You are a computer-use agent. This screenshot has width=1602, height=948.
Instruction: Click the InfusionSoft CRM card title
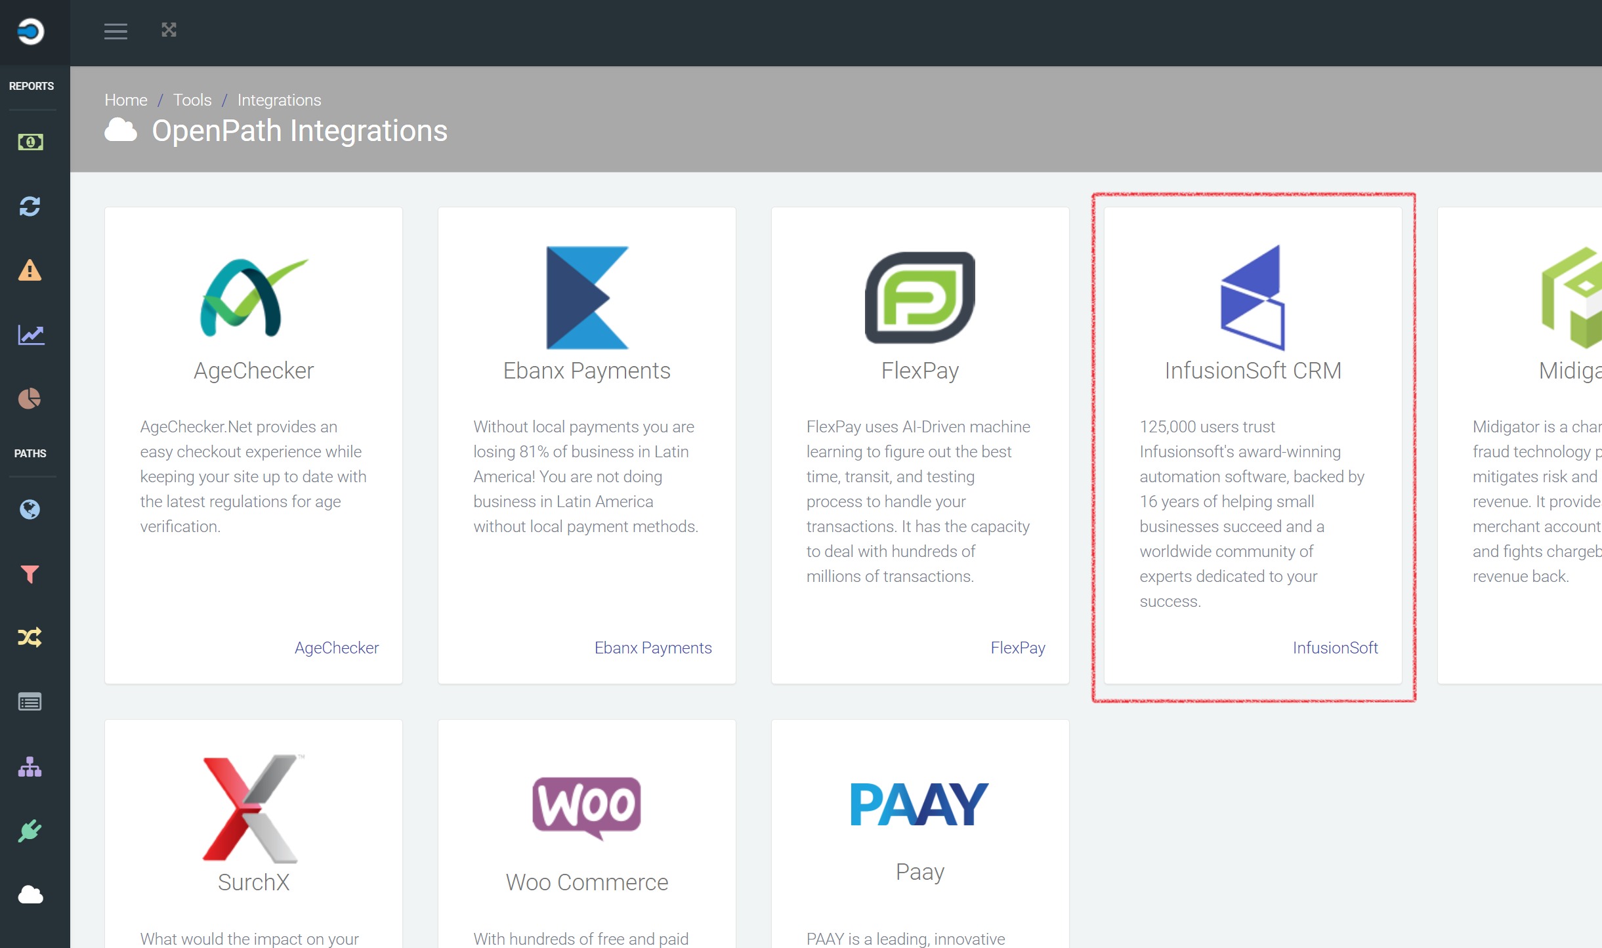(x=1253, y=371)
